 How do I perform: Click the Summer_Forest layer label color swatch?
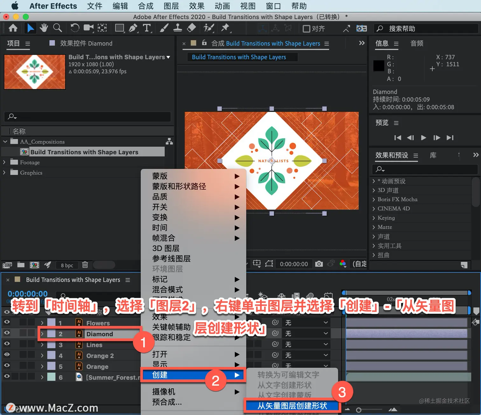click(51, 377)
